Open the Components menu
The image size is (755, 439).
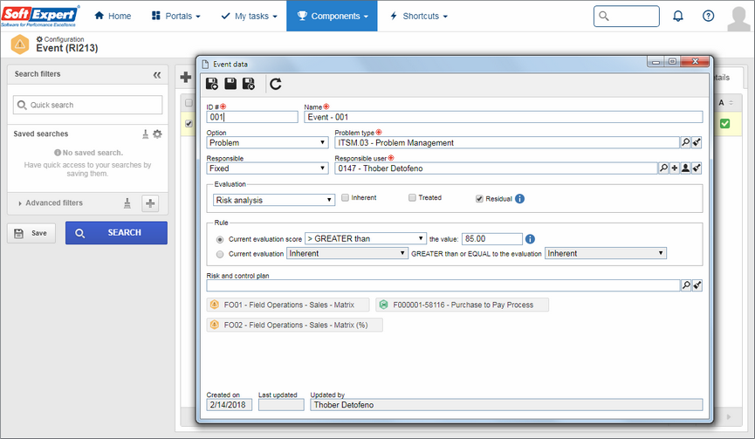pos(333,16)
